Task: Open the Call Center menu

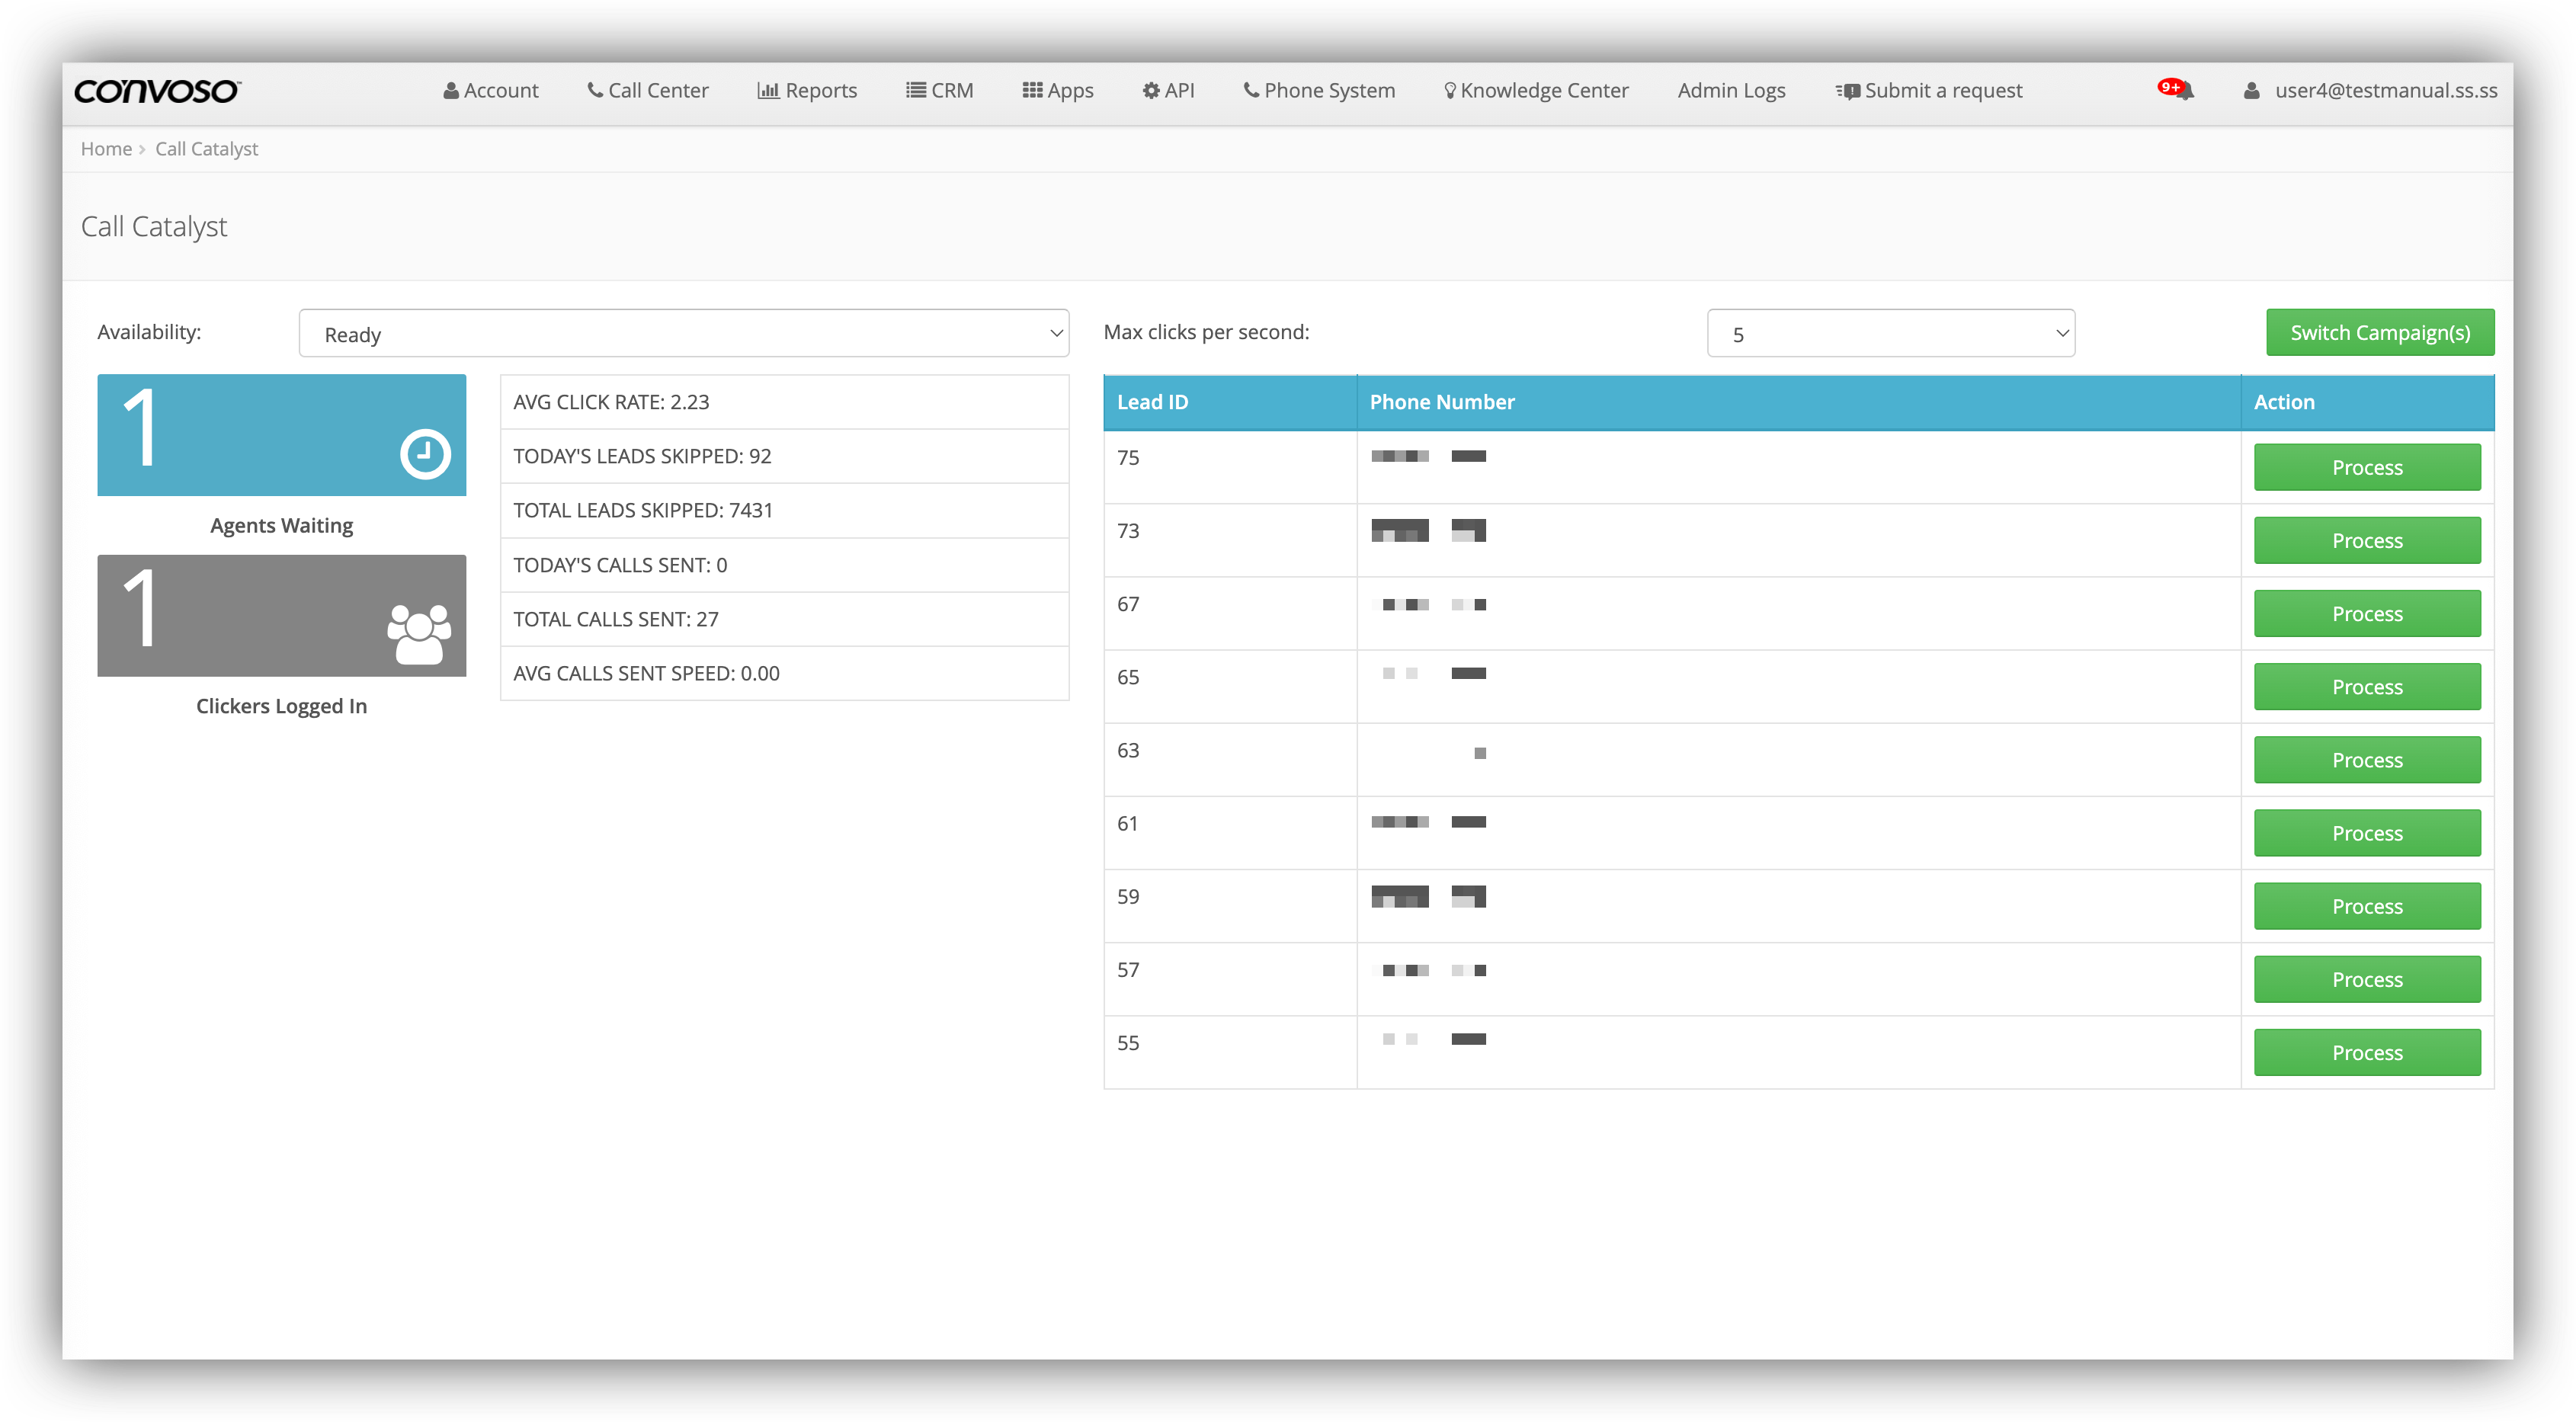Action: click(648, 91)
